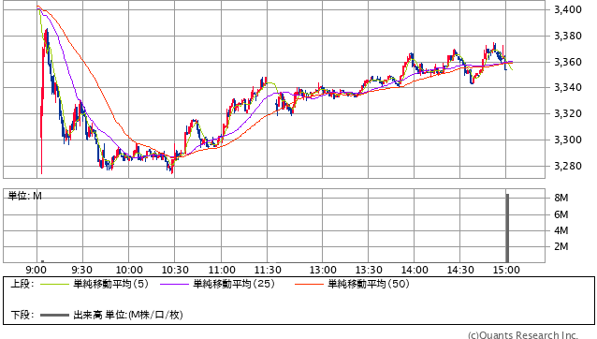Click the 8M volume axis label
Image resolution: width=597 pixels, height=339 pixels.
coord(561,198)
